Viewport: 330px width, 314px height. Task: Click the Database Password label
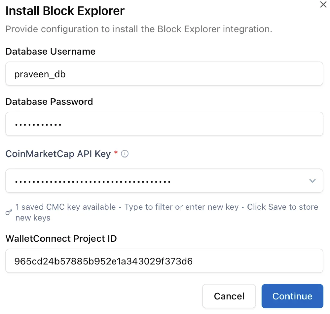point(49,102)
